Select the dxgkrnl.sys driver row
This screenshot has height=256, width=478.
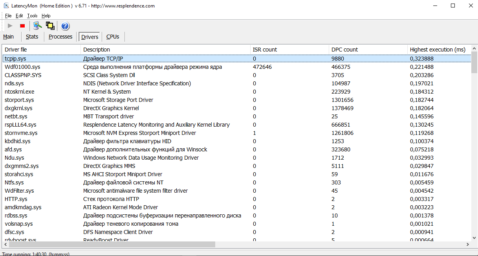[x=236, y=108]
